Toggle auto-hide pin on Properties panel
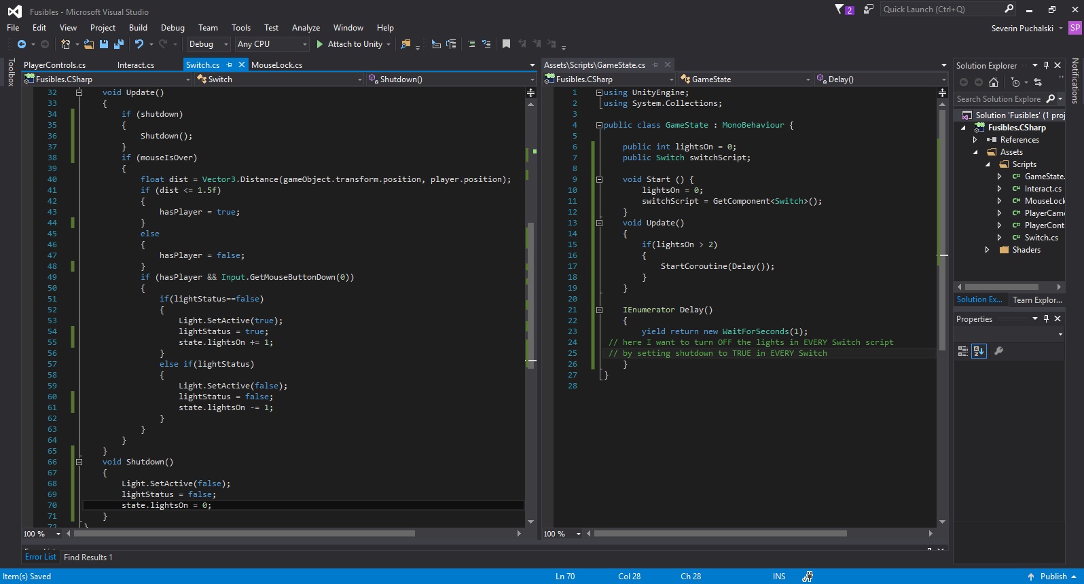This screenshot has height=584, width=1084. [x=1046, y=319]
